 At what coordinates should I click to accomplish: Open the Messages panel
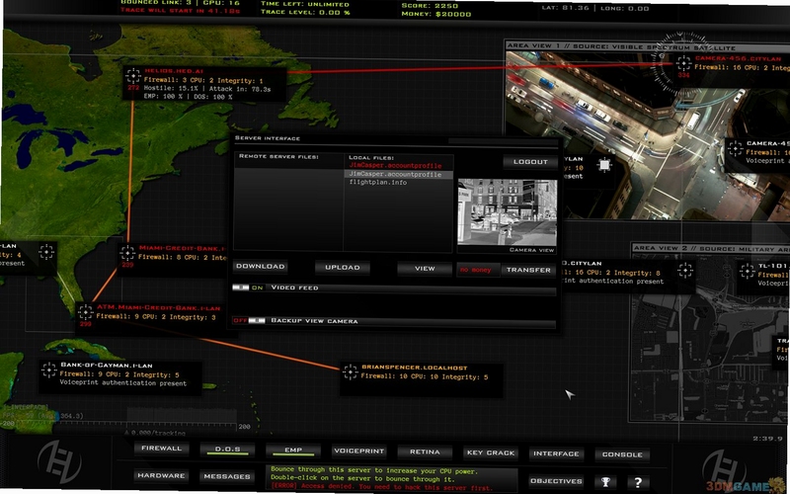coord(227,476)
